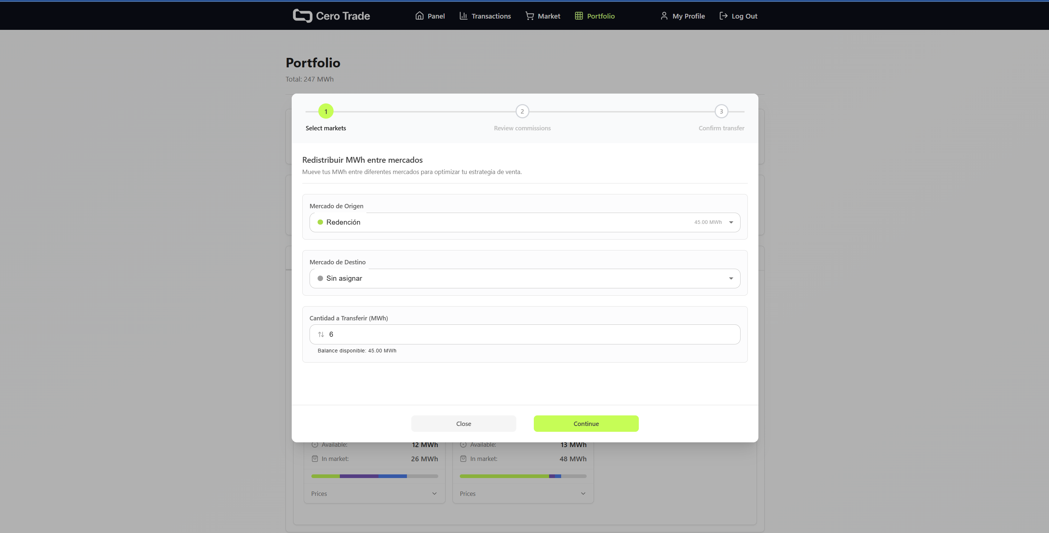Expand the first Prices section chevron

click(x=434, y=494)
